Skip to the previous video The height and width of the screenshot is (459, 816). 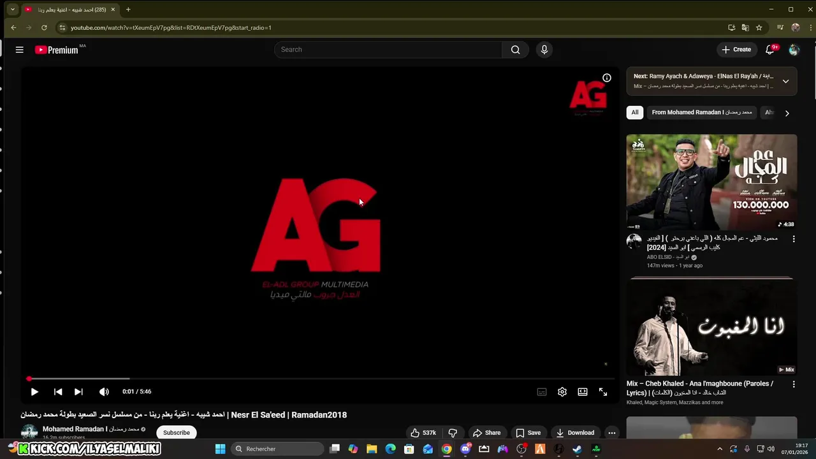tap(58, 392)
